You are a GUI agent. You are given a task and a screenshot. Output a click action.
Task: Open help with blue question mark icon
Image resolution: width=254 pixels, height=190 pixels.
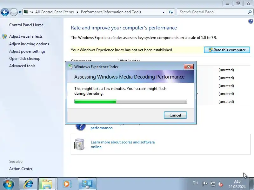[x=251, y=21]
